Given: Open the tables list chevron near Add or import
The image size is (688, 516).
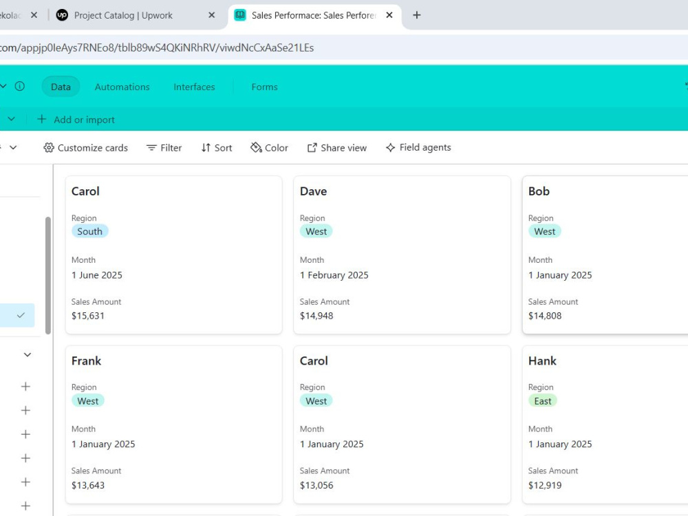Looking at the screenshot, I should pyautogui.click(x=12, y=119).
